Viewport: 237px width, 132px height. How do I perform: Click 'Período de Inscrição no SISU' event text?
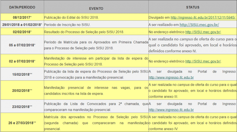[67, 25]
